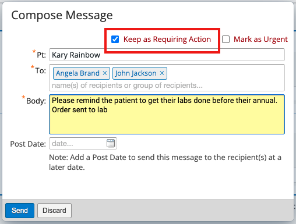Send the composed message
This screenshot has width=296, height=224.
(20, 211)
